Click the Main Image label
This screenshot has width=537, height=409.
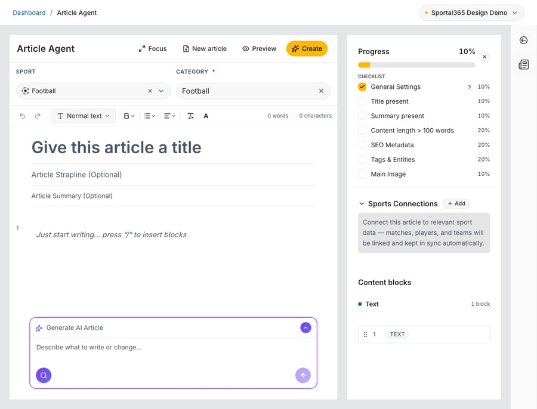(x=388, y=174)
